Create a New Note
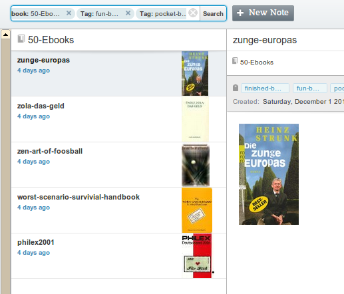This screenshot has width=344, height=294. (263, 13)
